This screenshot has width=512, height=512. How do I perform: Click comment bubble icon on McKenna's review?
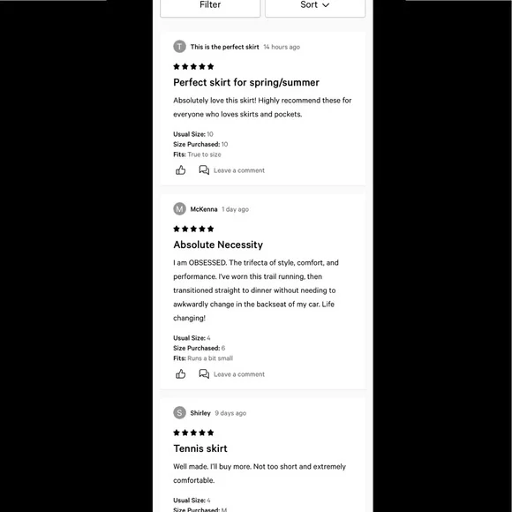pyautogui.click(x=204, y=374)
